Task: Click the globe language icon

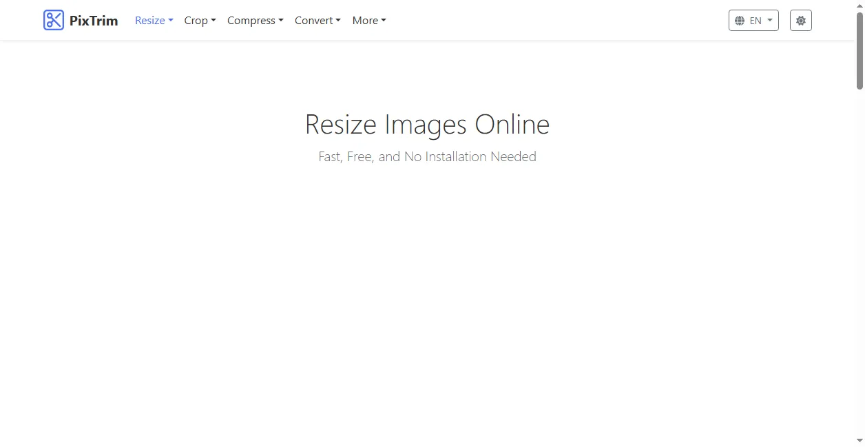Action: tap(740, 21)
